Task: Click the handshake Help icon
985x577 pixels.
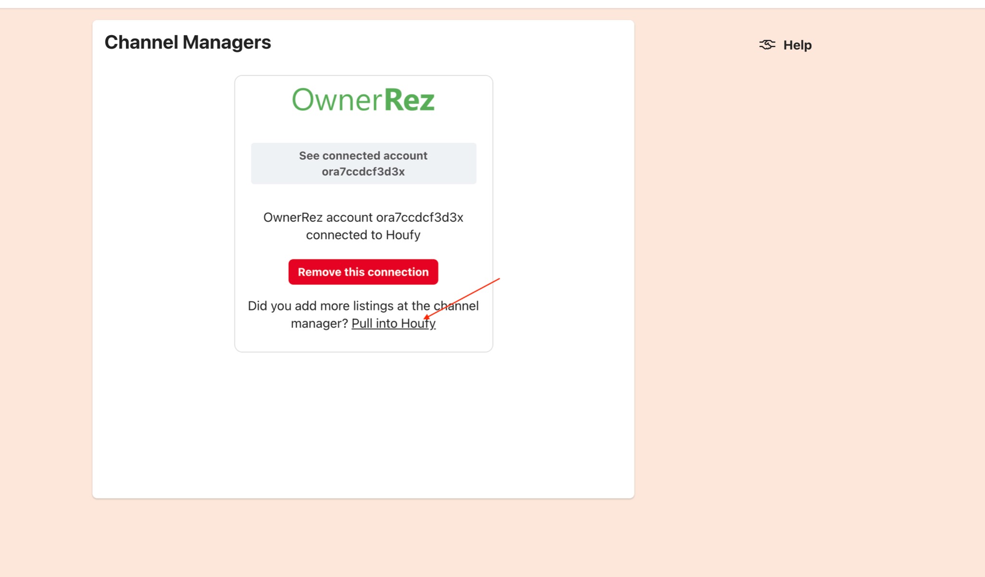Action: (767, 45)
